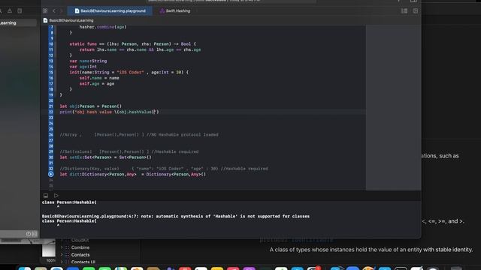Switch to BasicBEhavioursLearning.playground tab

pyautogui.click(x=110, y=10)
